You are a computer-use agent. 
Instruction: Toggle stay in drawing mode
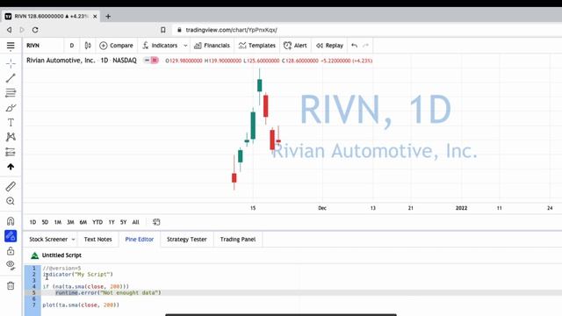click(11, 236)
